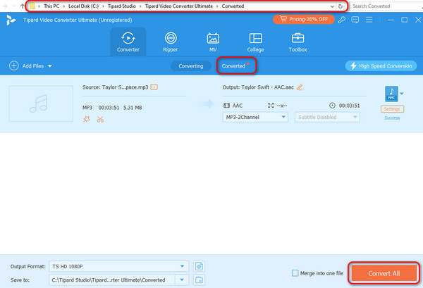The width and height of the screenshot is (423, 288).
Task: Expand the AAC format profile arrow
Action: click(402, 94)
